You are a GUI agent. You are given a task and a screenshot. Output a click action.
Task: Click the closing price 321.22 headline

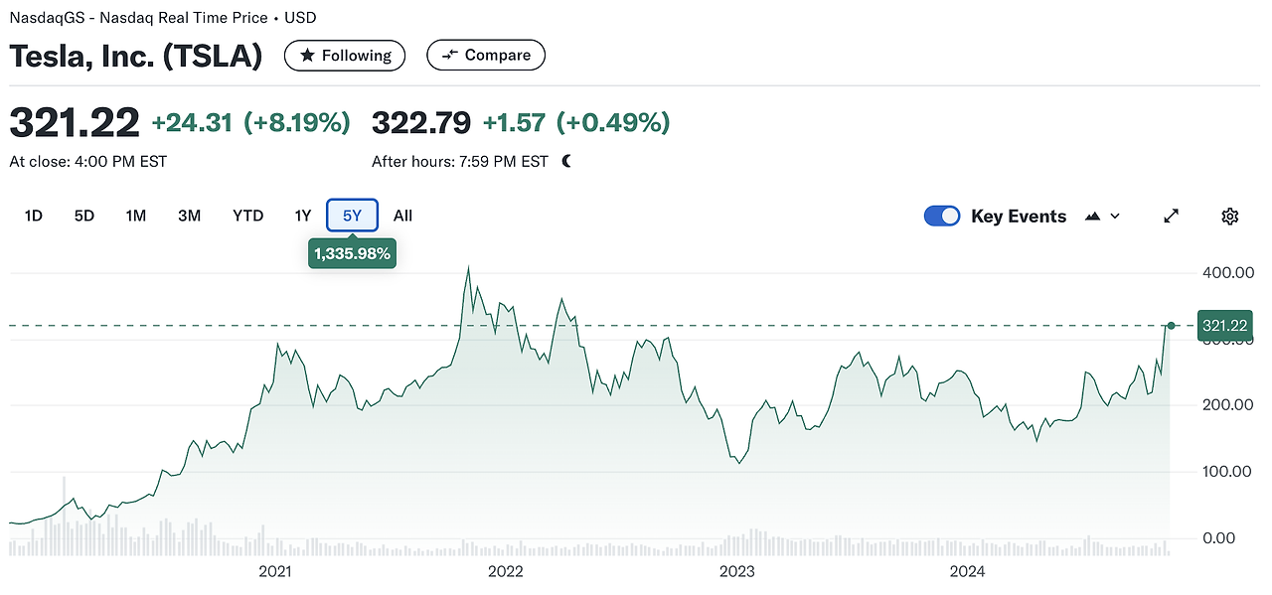tap(75, 123)
